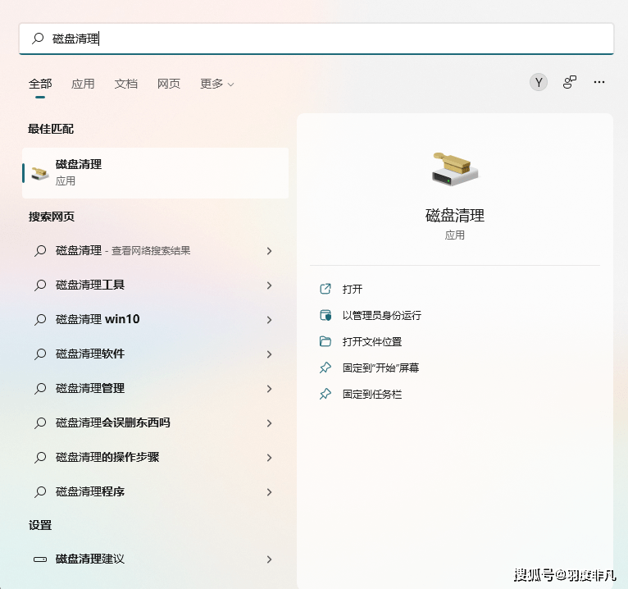Click the 磁盘清理 title in the preview pane
The image size is (628, 589).
(x=455, y=216)
